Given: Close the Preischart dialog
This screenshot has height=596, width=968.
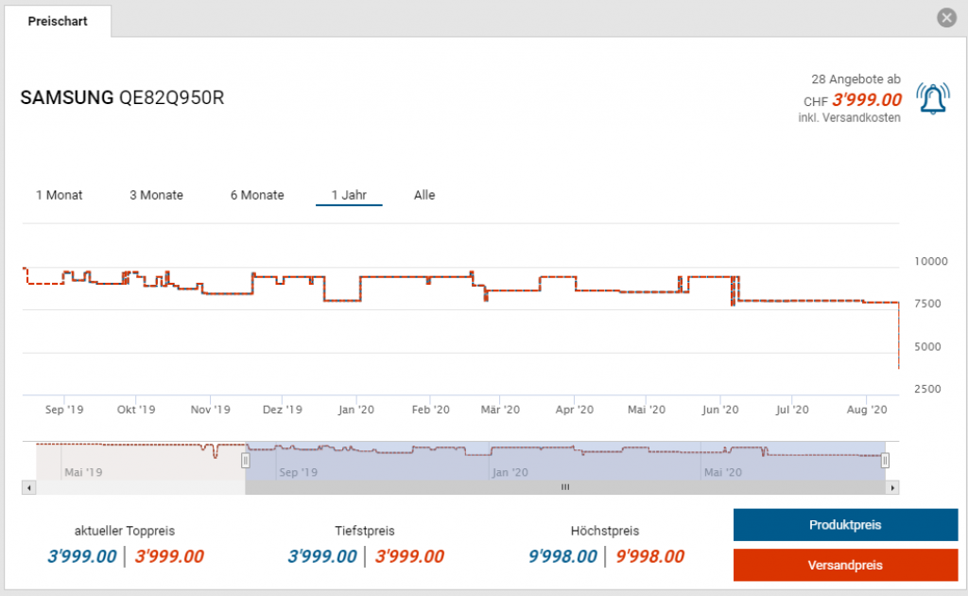Looking at the screenshot, I should [x=945, y=18].
